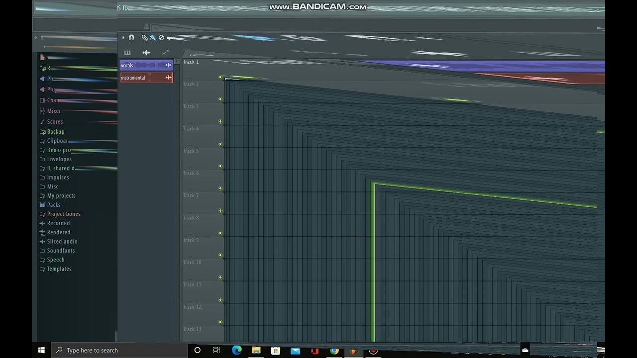637x358 pixels.
Task: Open Microsoft Edge from the taskbar
Action: tap(236, 351)
